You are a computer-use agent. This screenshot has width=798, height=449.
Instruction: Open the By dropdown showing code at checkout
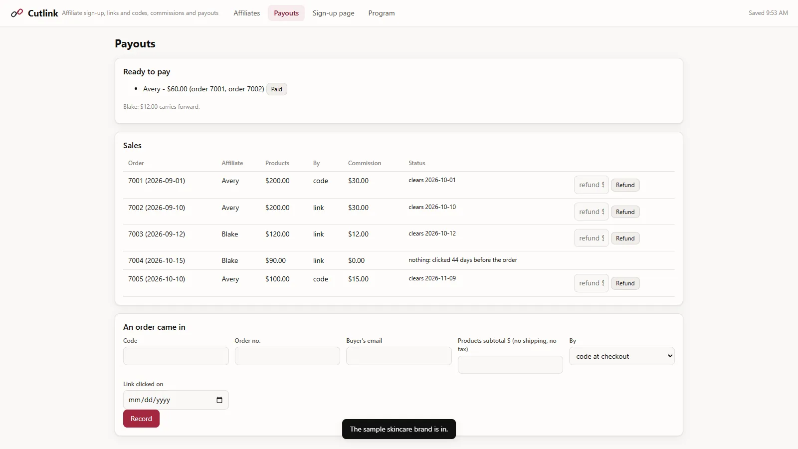pos(622,356)
